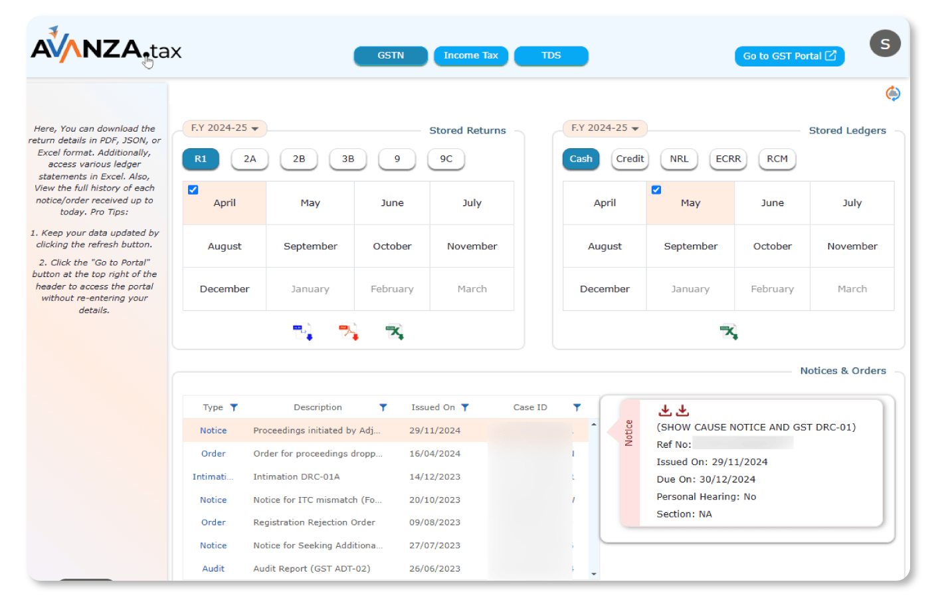Filter the Description column
Screen dimensions: 946x604
tap(383, 407)
